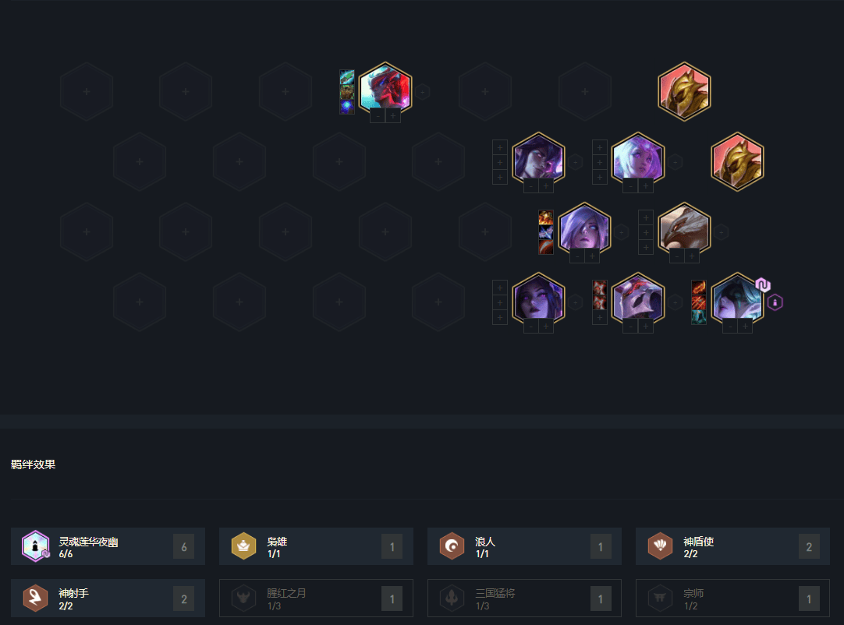This screenshot has width=844, height=625.
Task: Click the 宗师 trait entry
Action: 732,598
